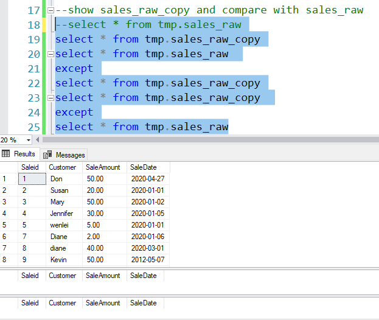Click the Customer cell 'Kevin'
The width and height of the screenshot is (379, 320).
[x=64, y=260]
